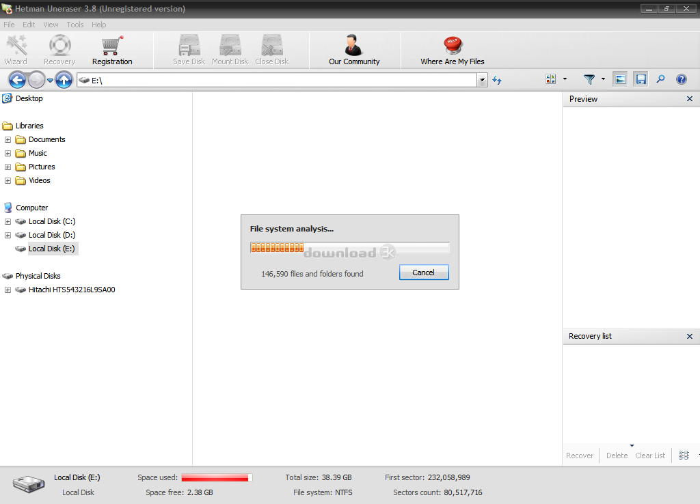Click the 'File system: NTFS' status text

[323, 493]
